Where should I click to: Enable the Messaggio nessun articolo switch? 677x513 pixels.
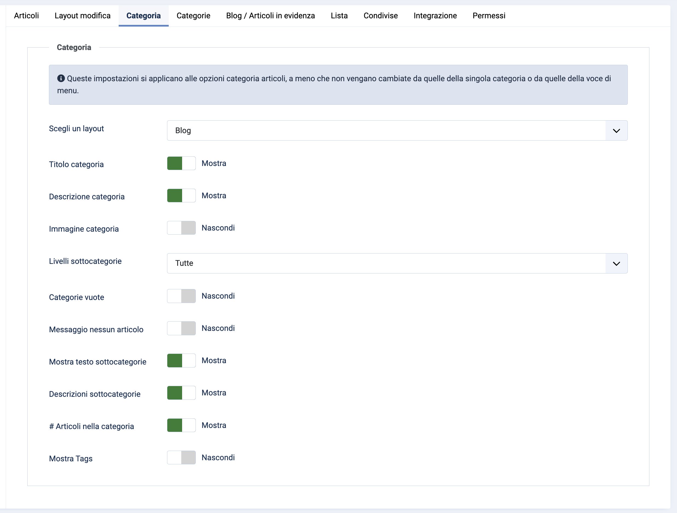(x=181, y=328)
